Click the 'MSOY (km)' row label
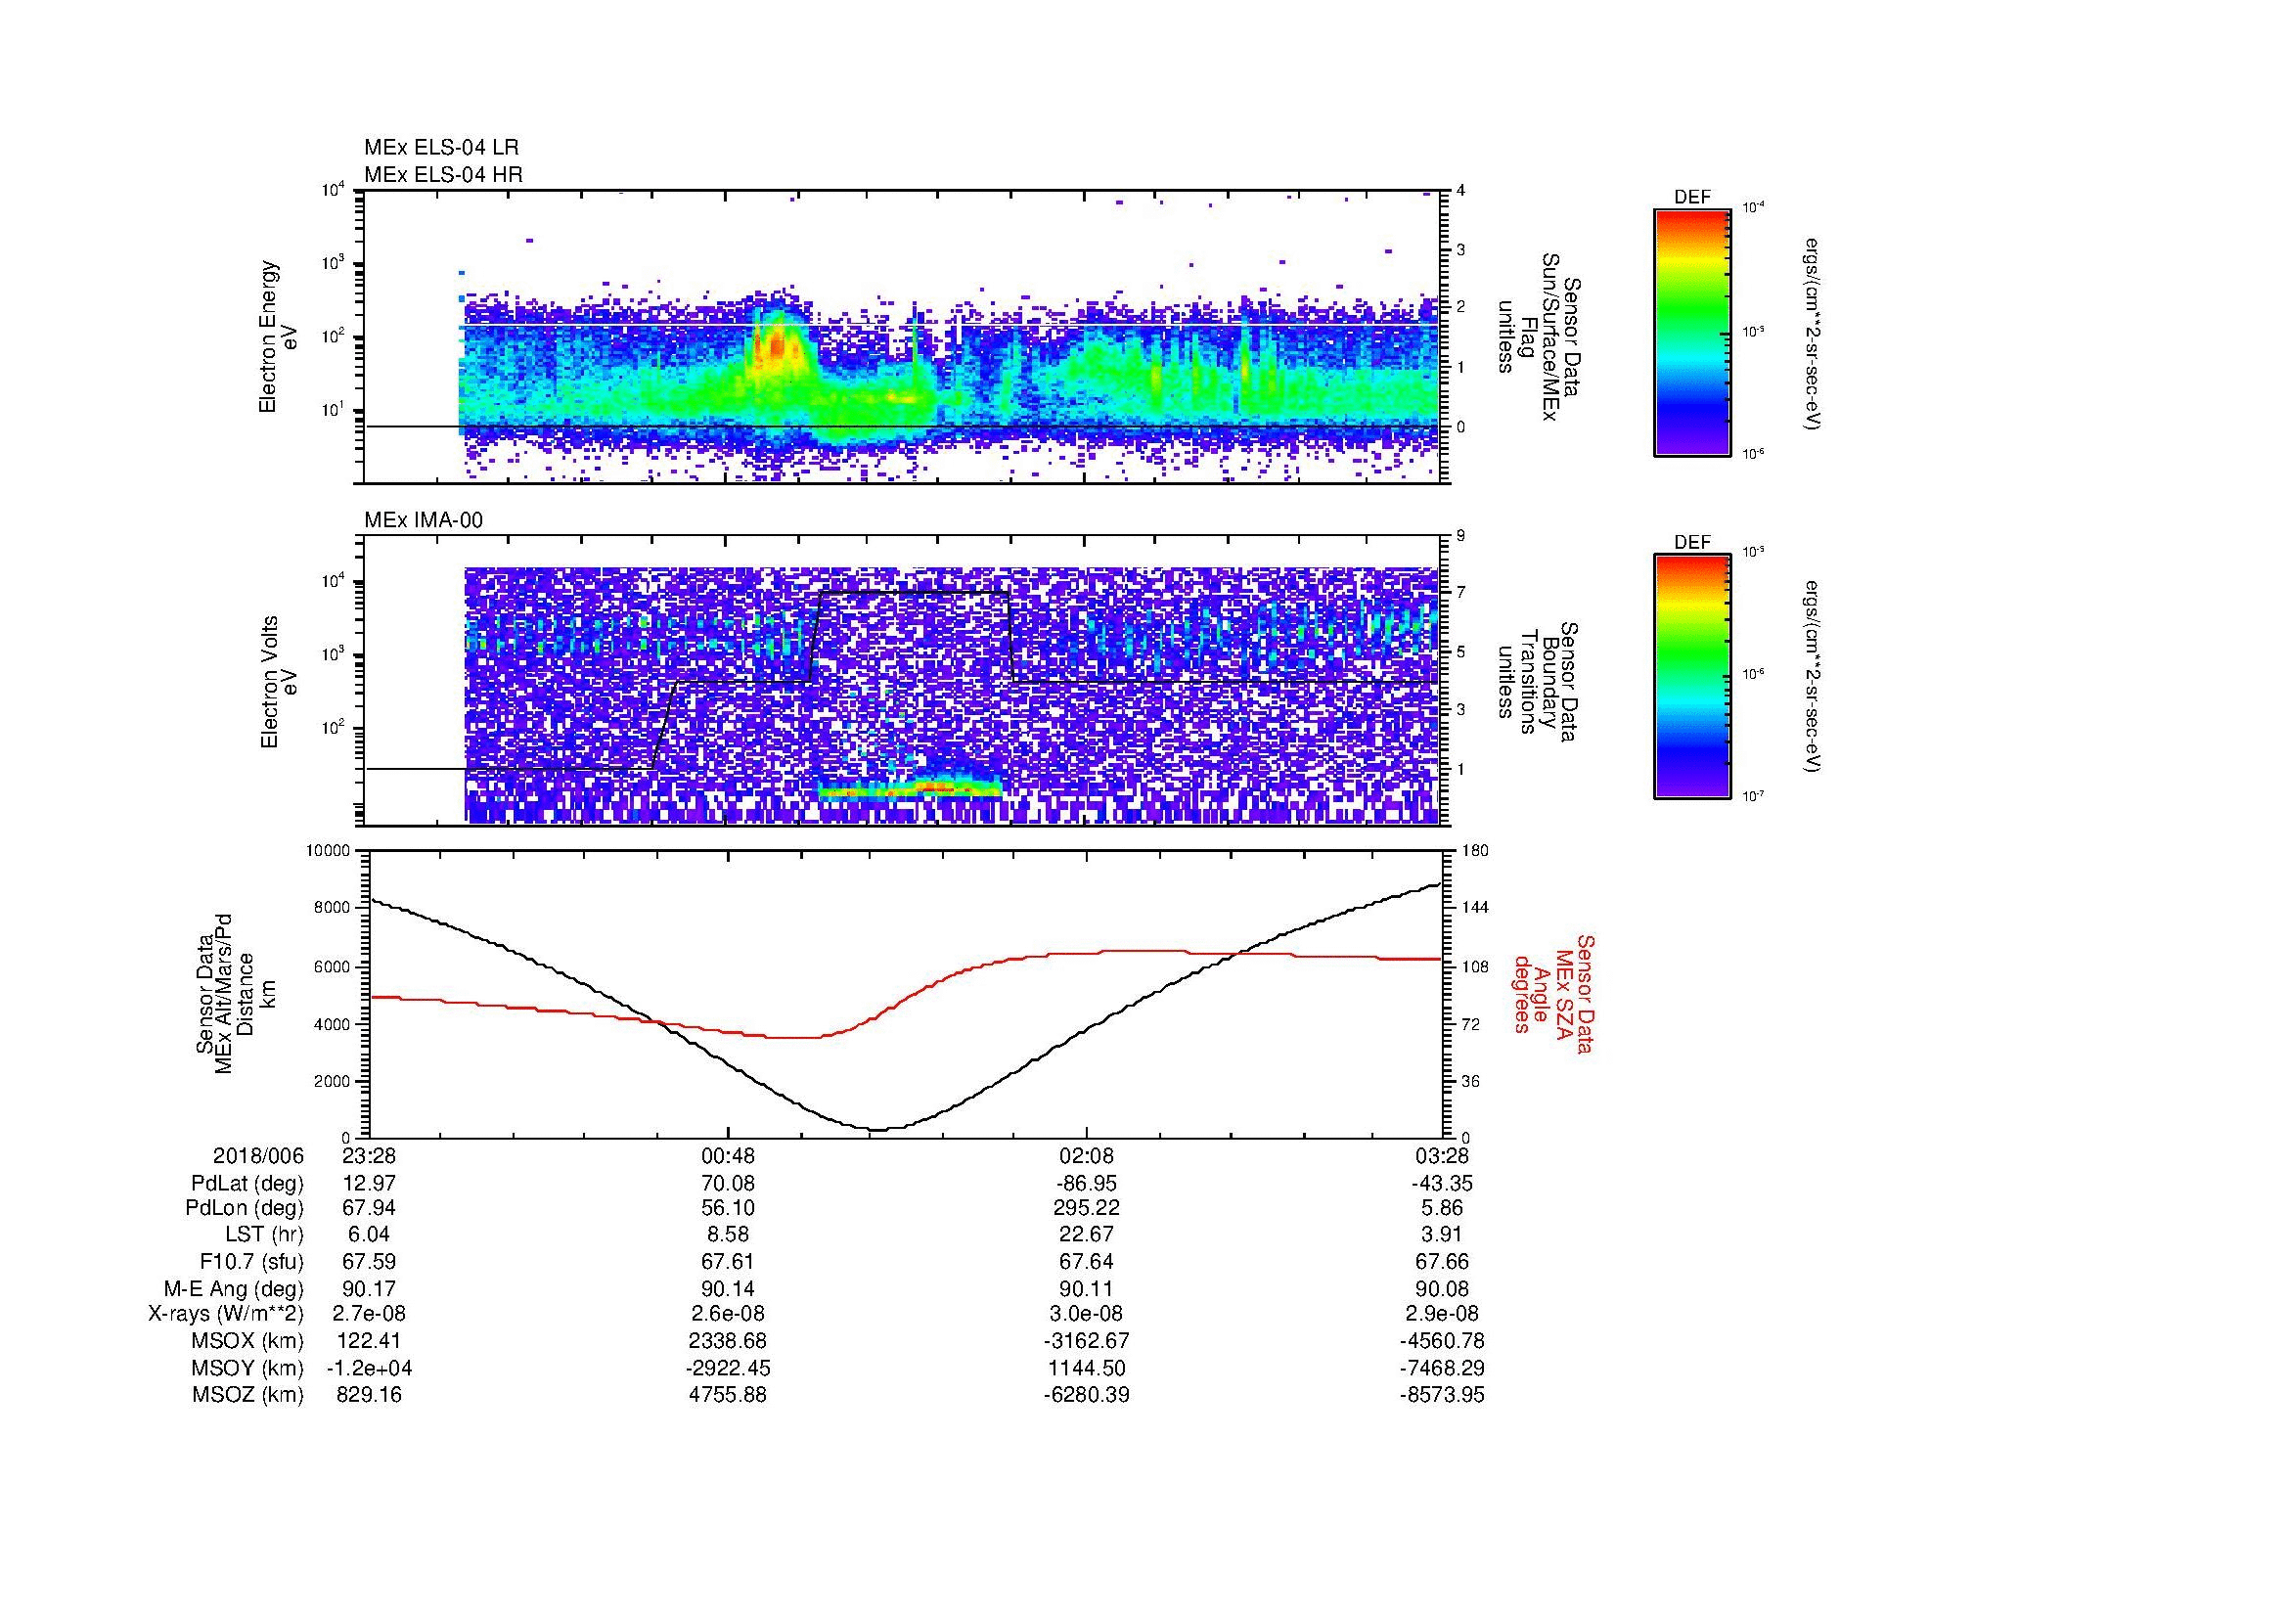The width and height of the screenshot is (2288, 1617). [x=248, y=1369]
